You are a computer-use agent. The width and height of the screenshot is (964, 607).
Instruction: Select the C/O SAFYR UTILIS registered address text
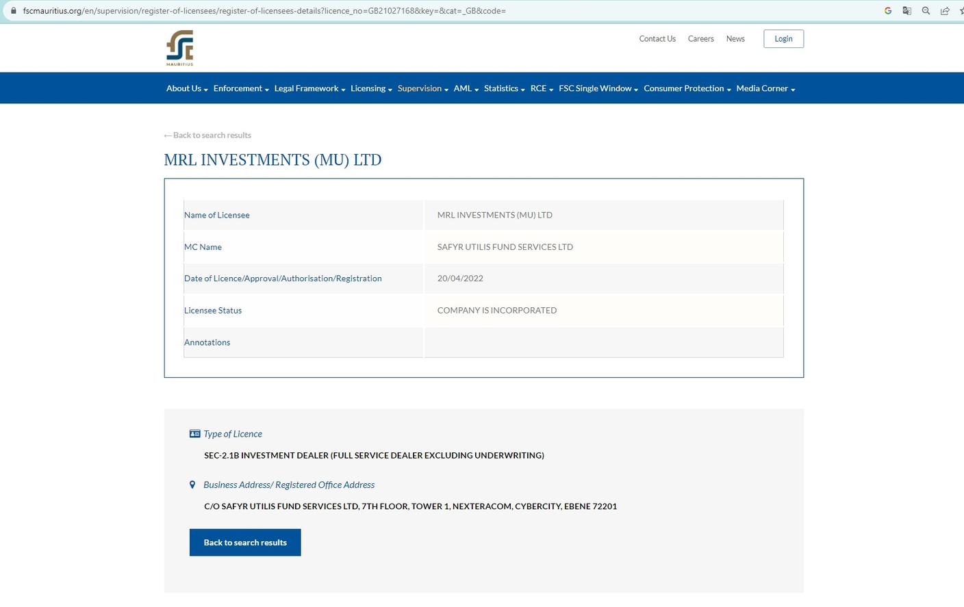(411, 506)
